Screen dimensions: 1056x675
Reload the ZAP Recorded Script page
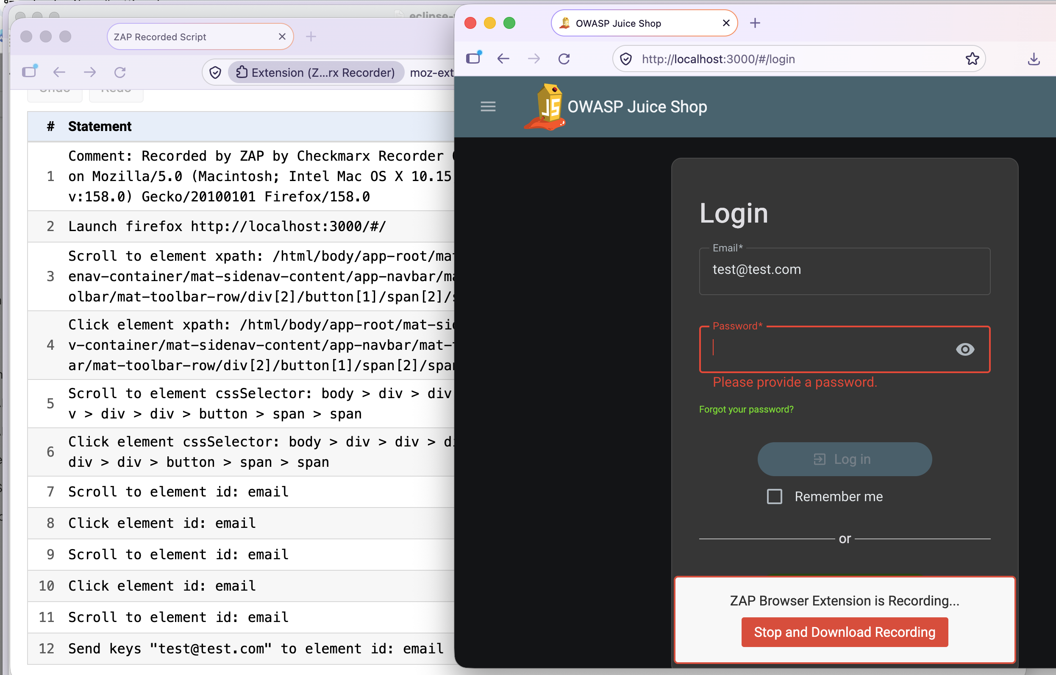click(x=120, y=73)
